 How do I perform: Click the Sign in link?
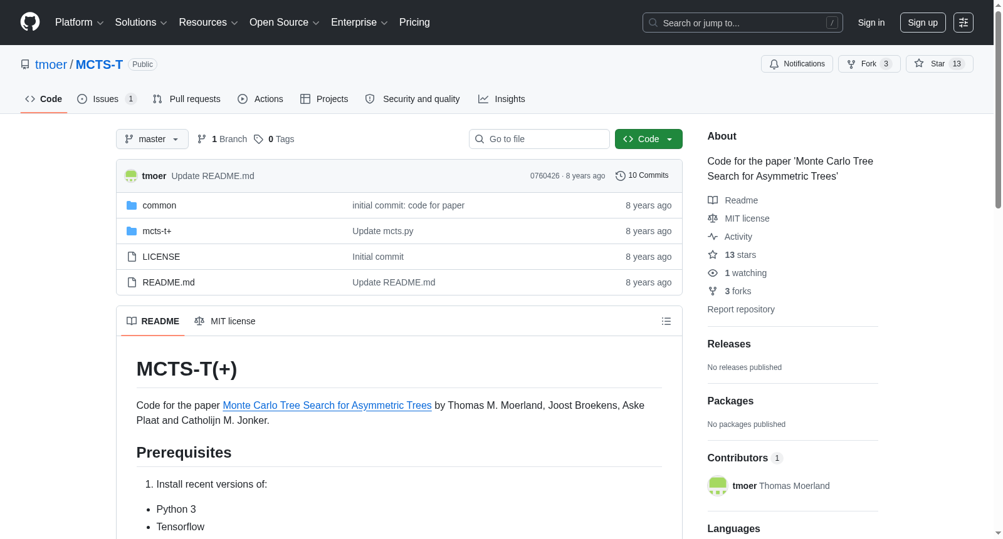(871, 23)
